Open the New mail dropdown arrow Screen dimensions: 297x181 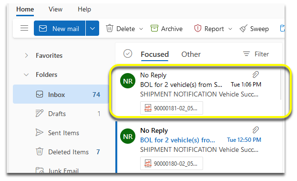tap(92, 28)
